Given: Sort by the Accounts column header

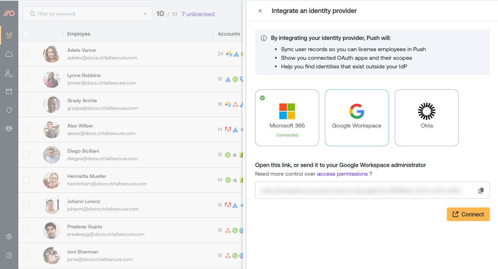Looking at the screenshot, I should coord(229,34).
